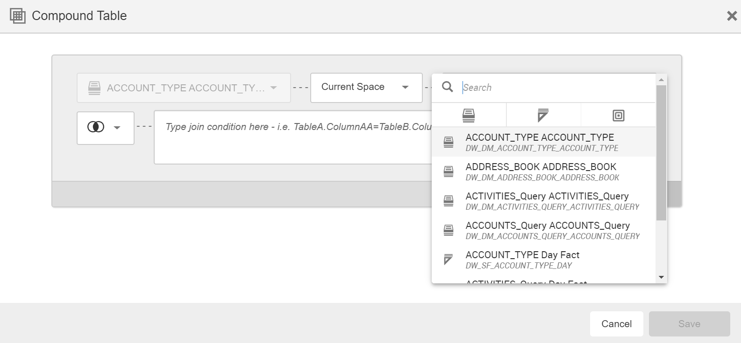741x343 pixels.
Task: Filter list by fact tables icon
Action: coord(543,115)
